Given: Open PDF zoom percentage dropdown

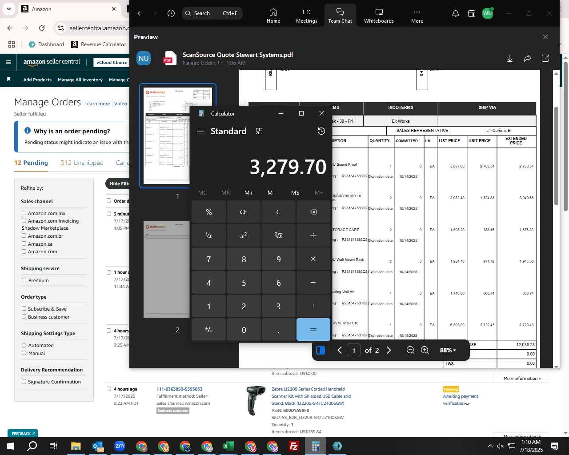Looking at the screenshot, I should [448, 350].
